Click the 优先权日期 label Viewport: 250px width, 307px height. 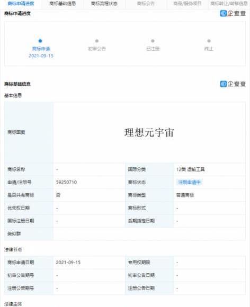19,208
